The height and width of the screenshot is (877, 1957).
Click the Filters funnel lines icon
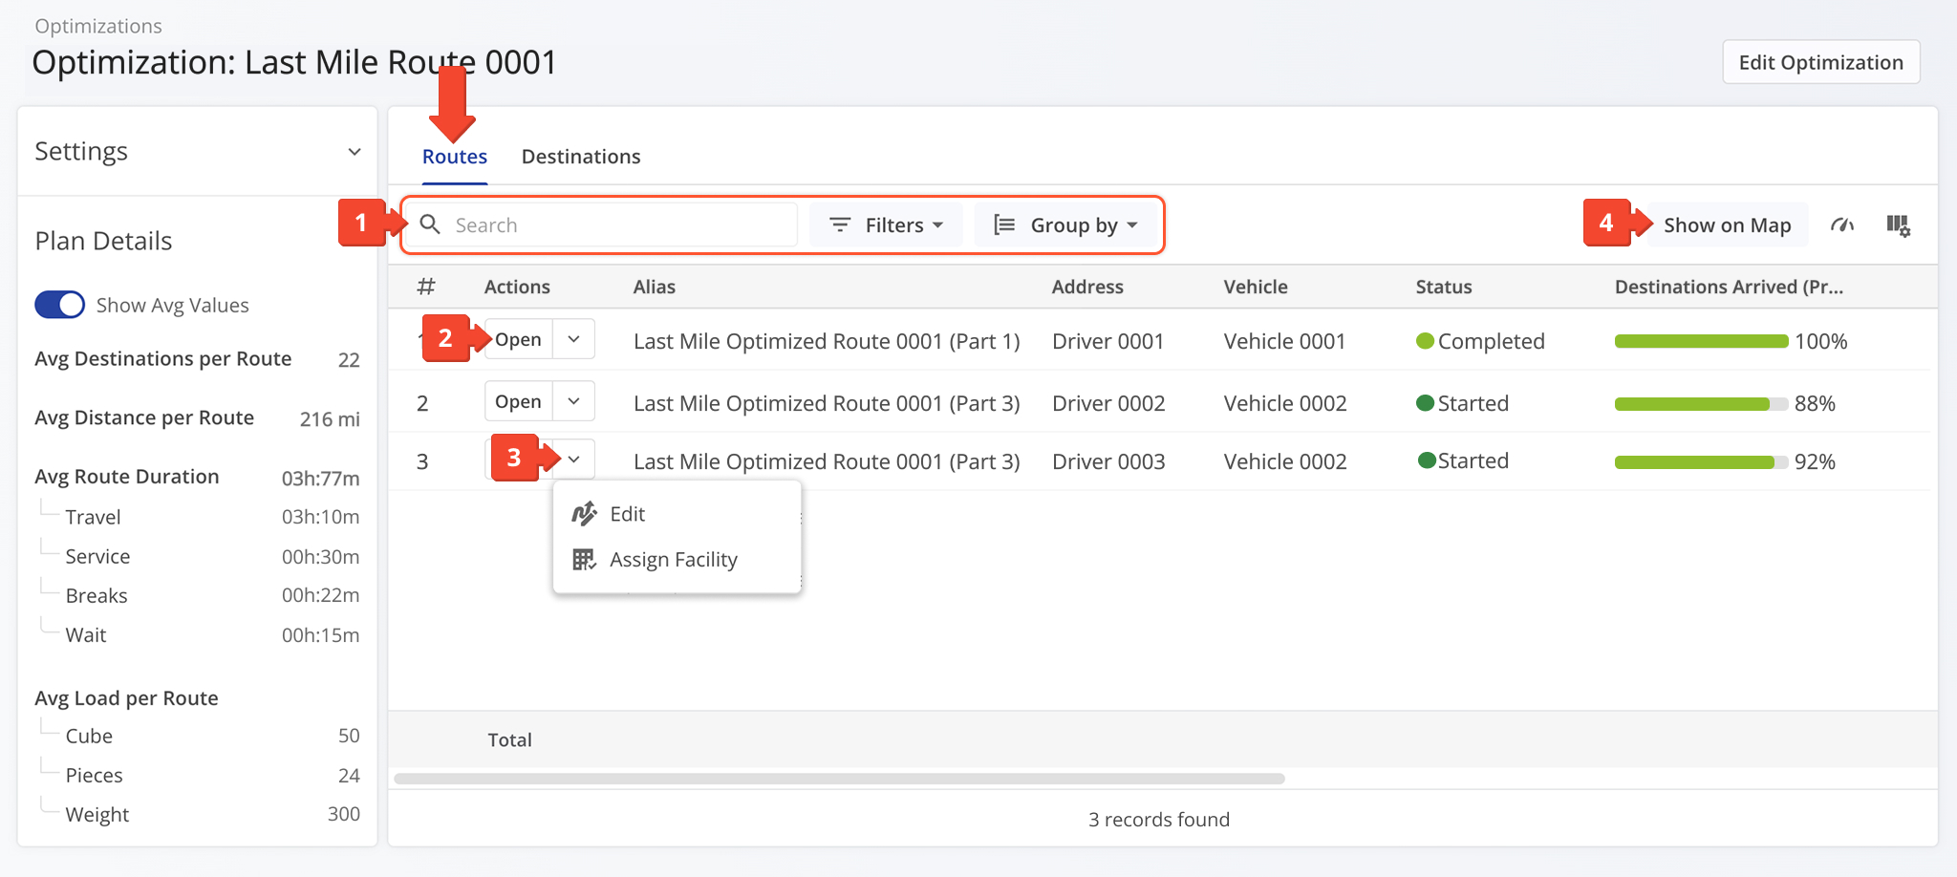tap(840, 225)
